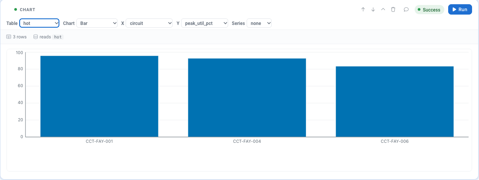Select the CCT-FAY-004 bar
This screenshot has height=180, width=479.
[x=247, y=97]
